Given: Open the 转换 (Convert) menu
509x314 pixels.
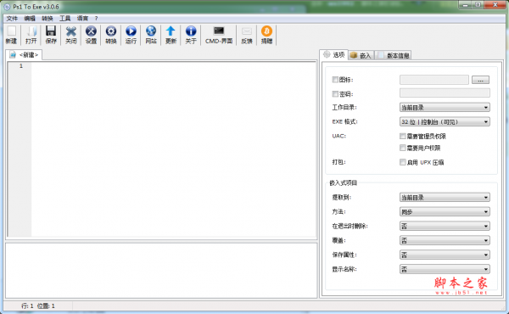Looking at the screenshot, I should point(47,18).
